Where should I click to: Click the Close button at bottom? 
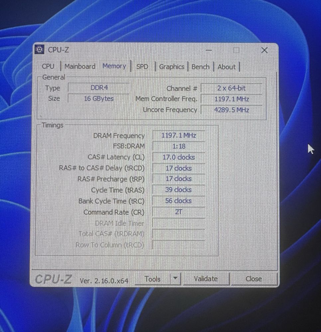[x=254, y=279]
